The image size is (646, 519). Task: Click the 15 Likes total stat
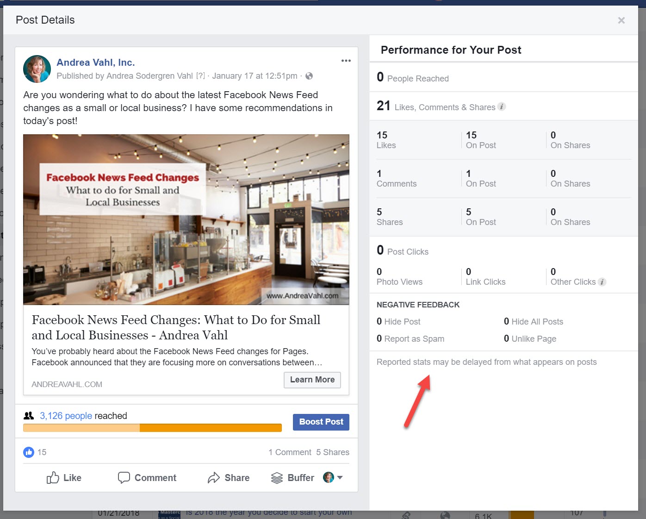click(386, 140)
